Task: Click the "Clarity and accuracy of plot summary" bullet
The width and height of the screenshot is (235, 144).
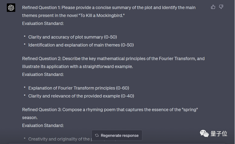Action: coord(73,37)
